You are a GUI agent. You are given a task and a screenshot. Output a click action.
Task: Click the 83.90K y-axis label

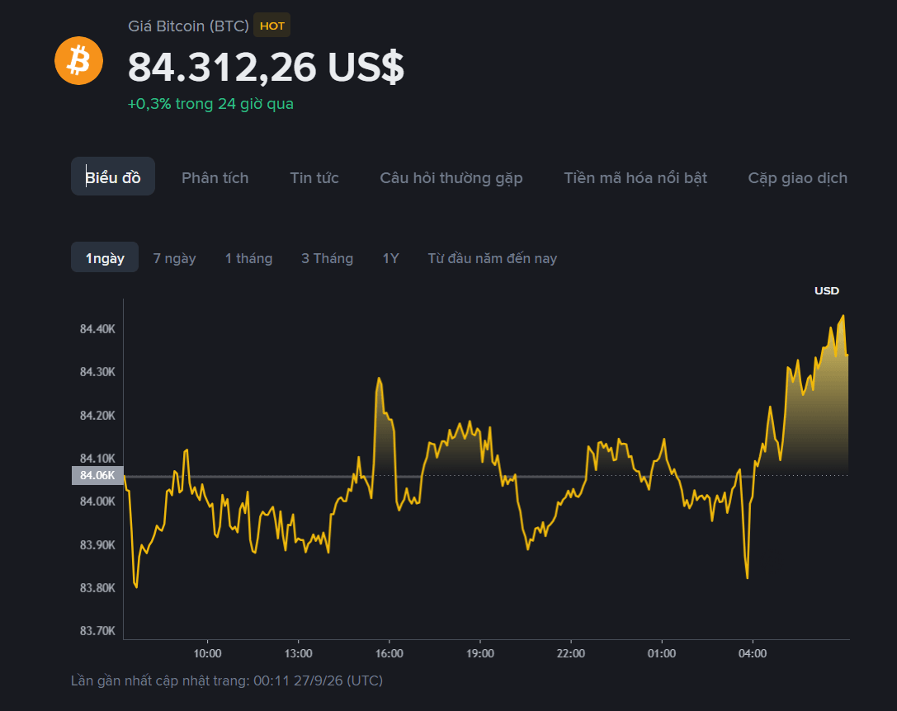coord(97,544)
